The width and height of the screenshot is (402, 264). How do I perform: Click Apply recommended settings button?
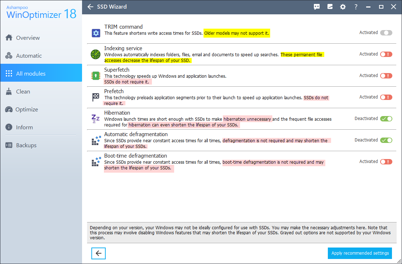click(360, 253)
